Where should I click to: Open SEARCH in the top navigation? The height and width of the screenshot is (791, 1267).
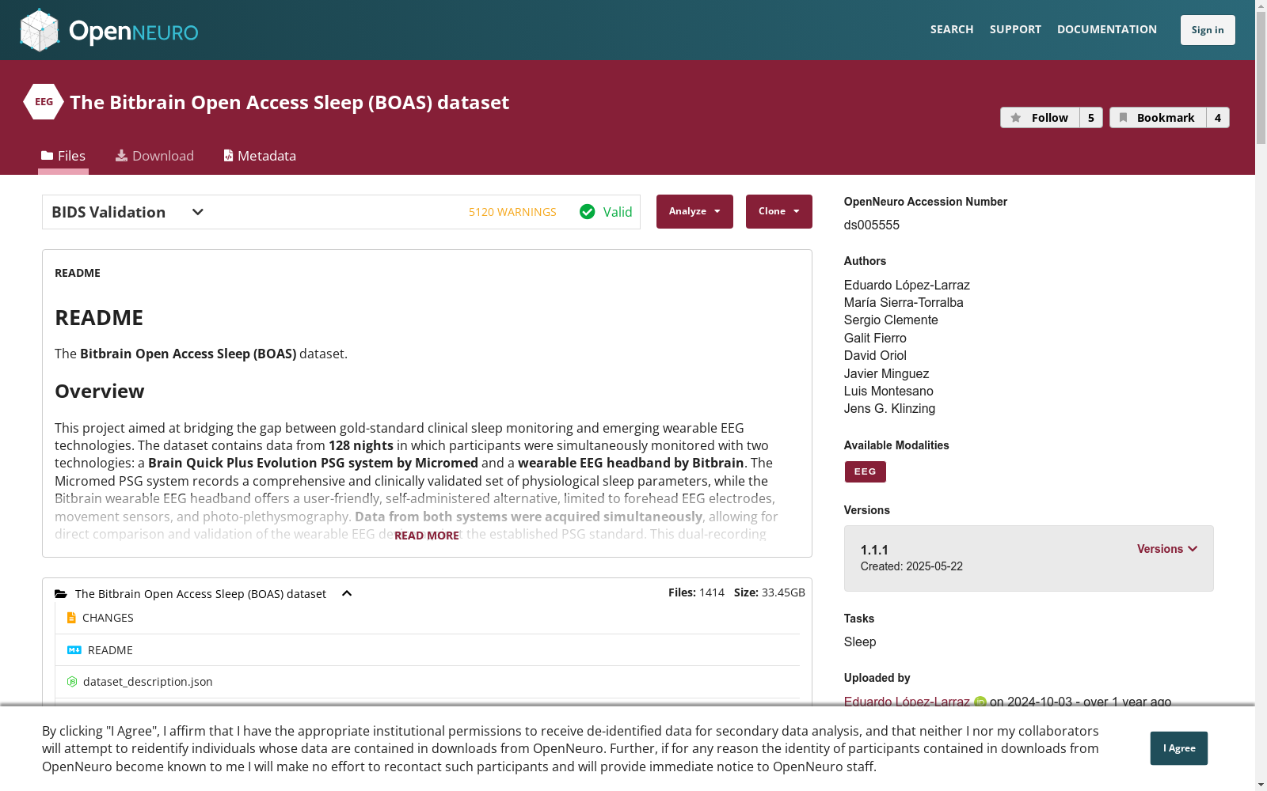click(952, 29)
